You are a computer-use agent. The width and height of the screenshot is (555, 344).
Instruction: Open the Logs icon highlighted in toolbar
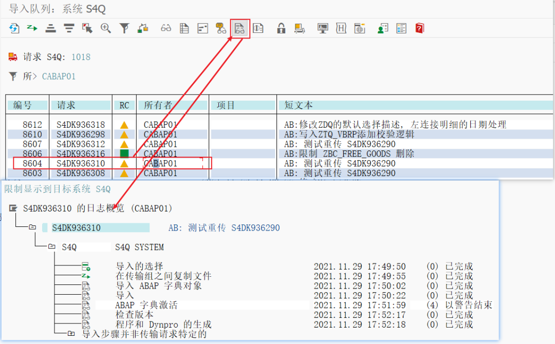click(x=239, y=28)
